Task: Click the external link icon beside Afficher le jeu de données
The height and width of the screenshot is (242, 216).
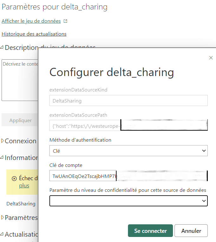Action: 65,21
